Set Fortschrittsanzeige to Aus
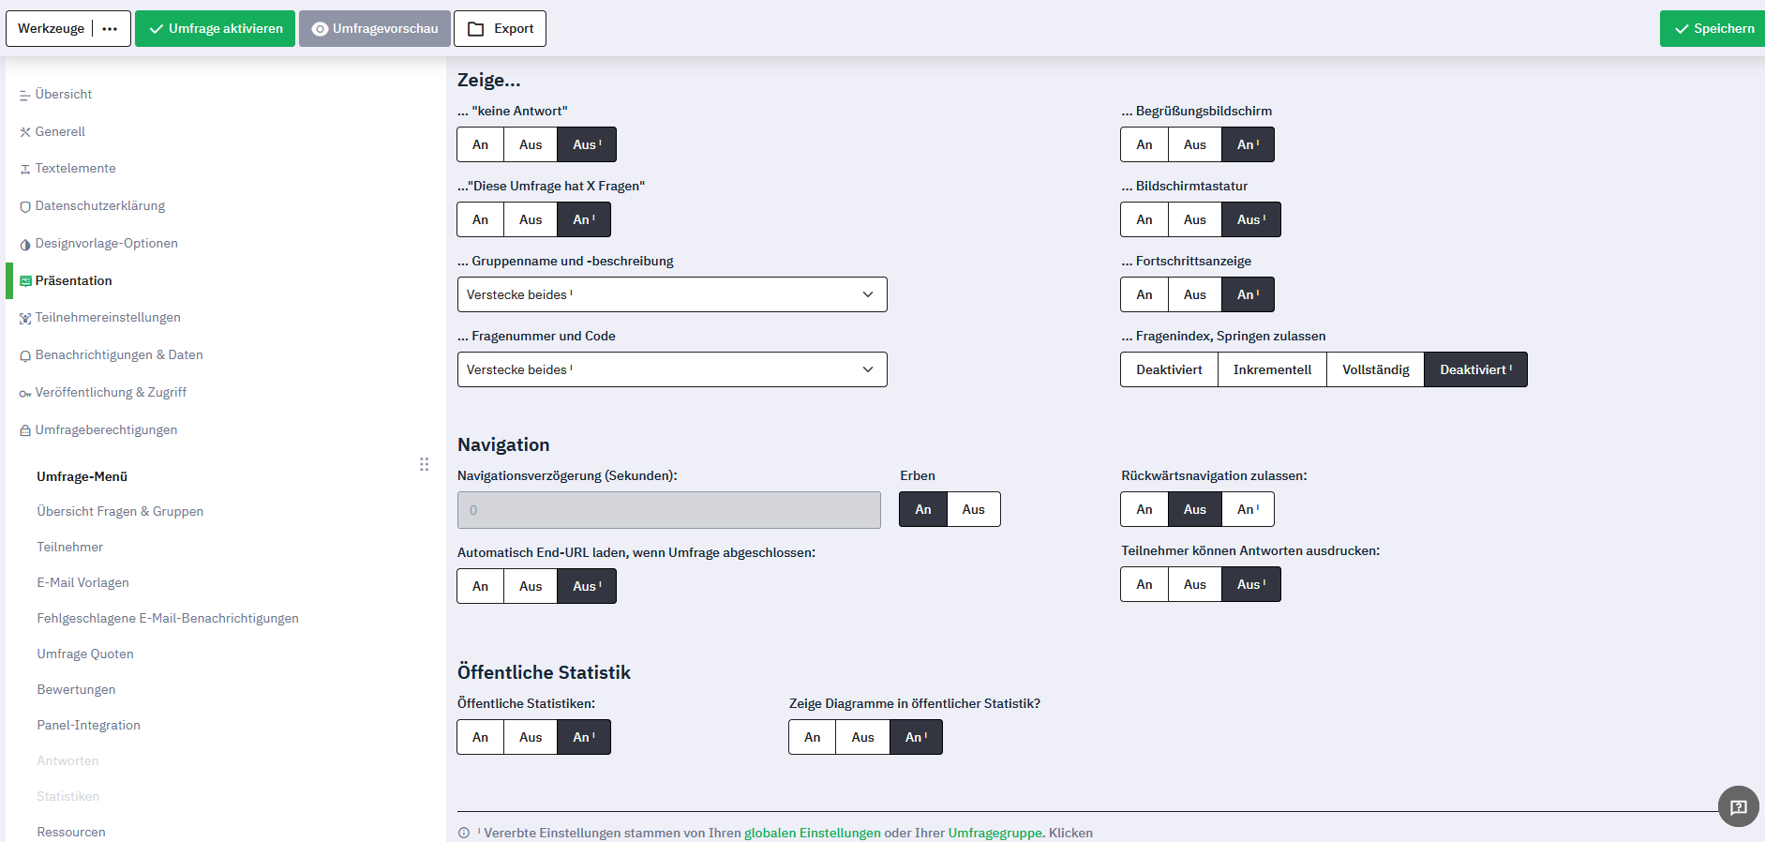 [x=1194, y=294]
